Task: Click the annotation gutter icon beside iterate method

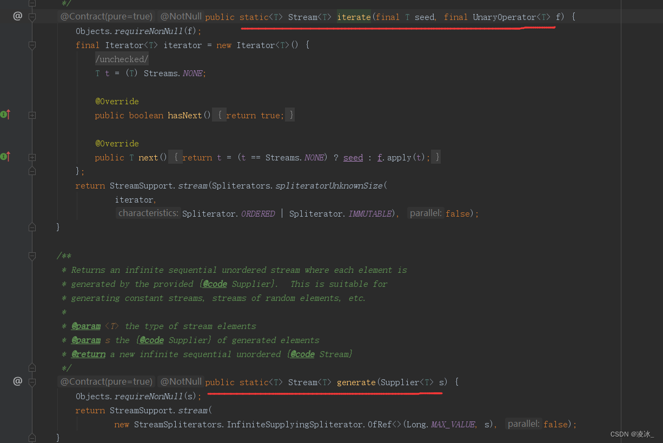Action: [17, 16]
